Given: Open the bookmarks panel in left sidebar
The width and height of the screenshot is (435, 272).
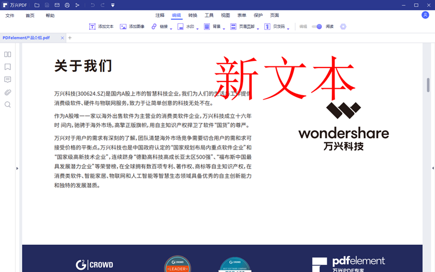Looking at the screenshot, I should click(x=8, y=67).
